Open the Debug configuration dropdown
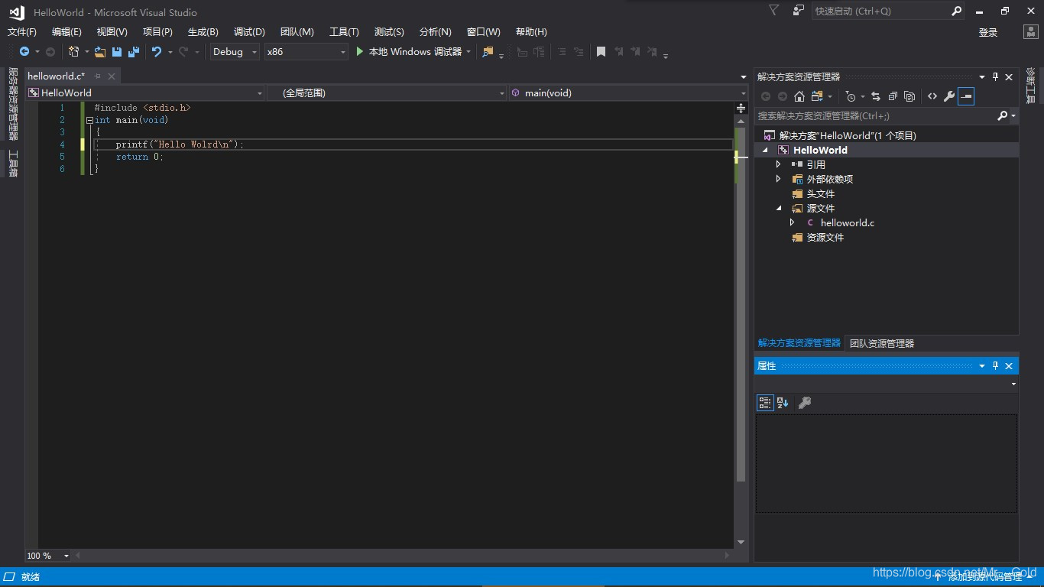 tap(235, 52)
